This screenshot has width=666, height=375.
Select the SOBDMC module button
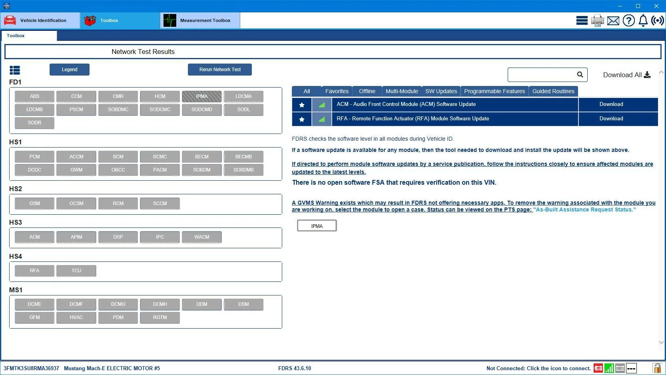tap(118, 110)
